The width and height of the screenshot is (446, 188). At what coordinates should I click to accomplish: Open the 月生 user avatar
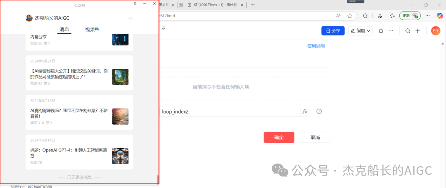436,30
